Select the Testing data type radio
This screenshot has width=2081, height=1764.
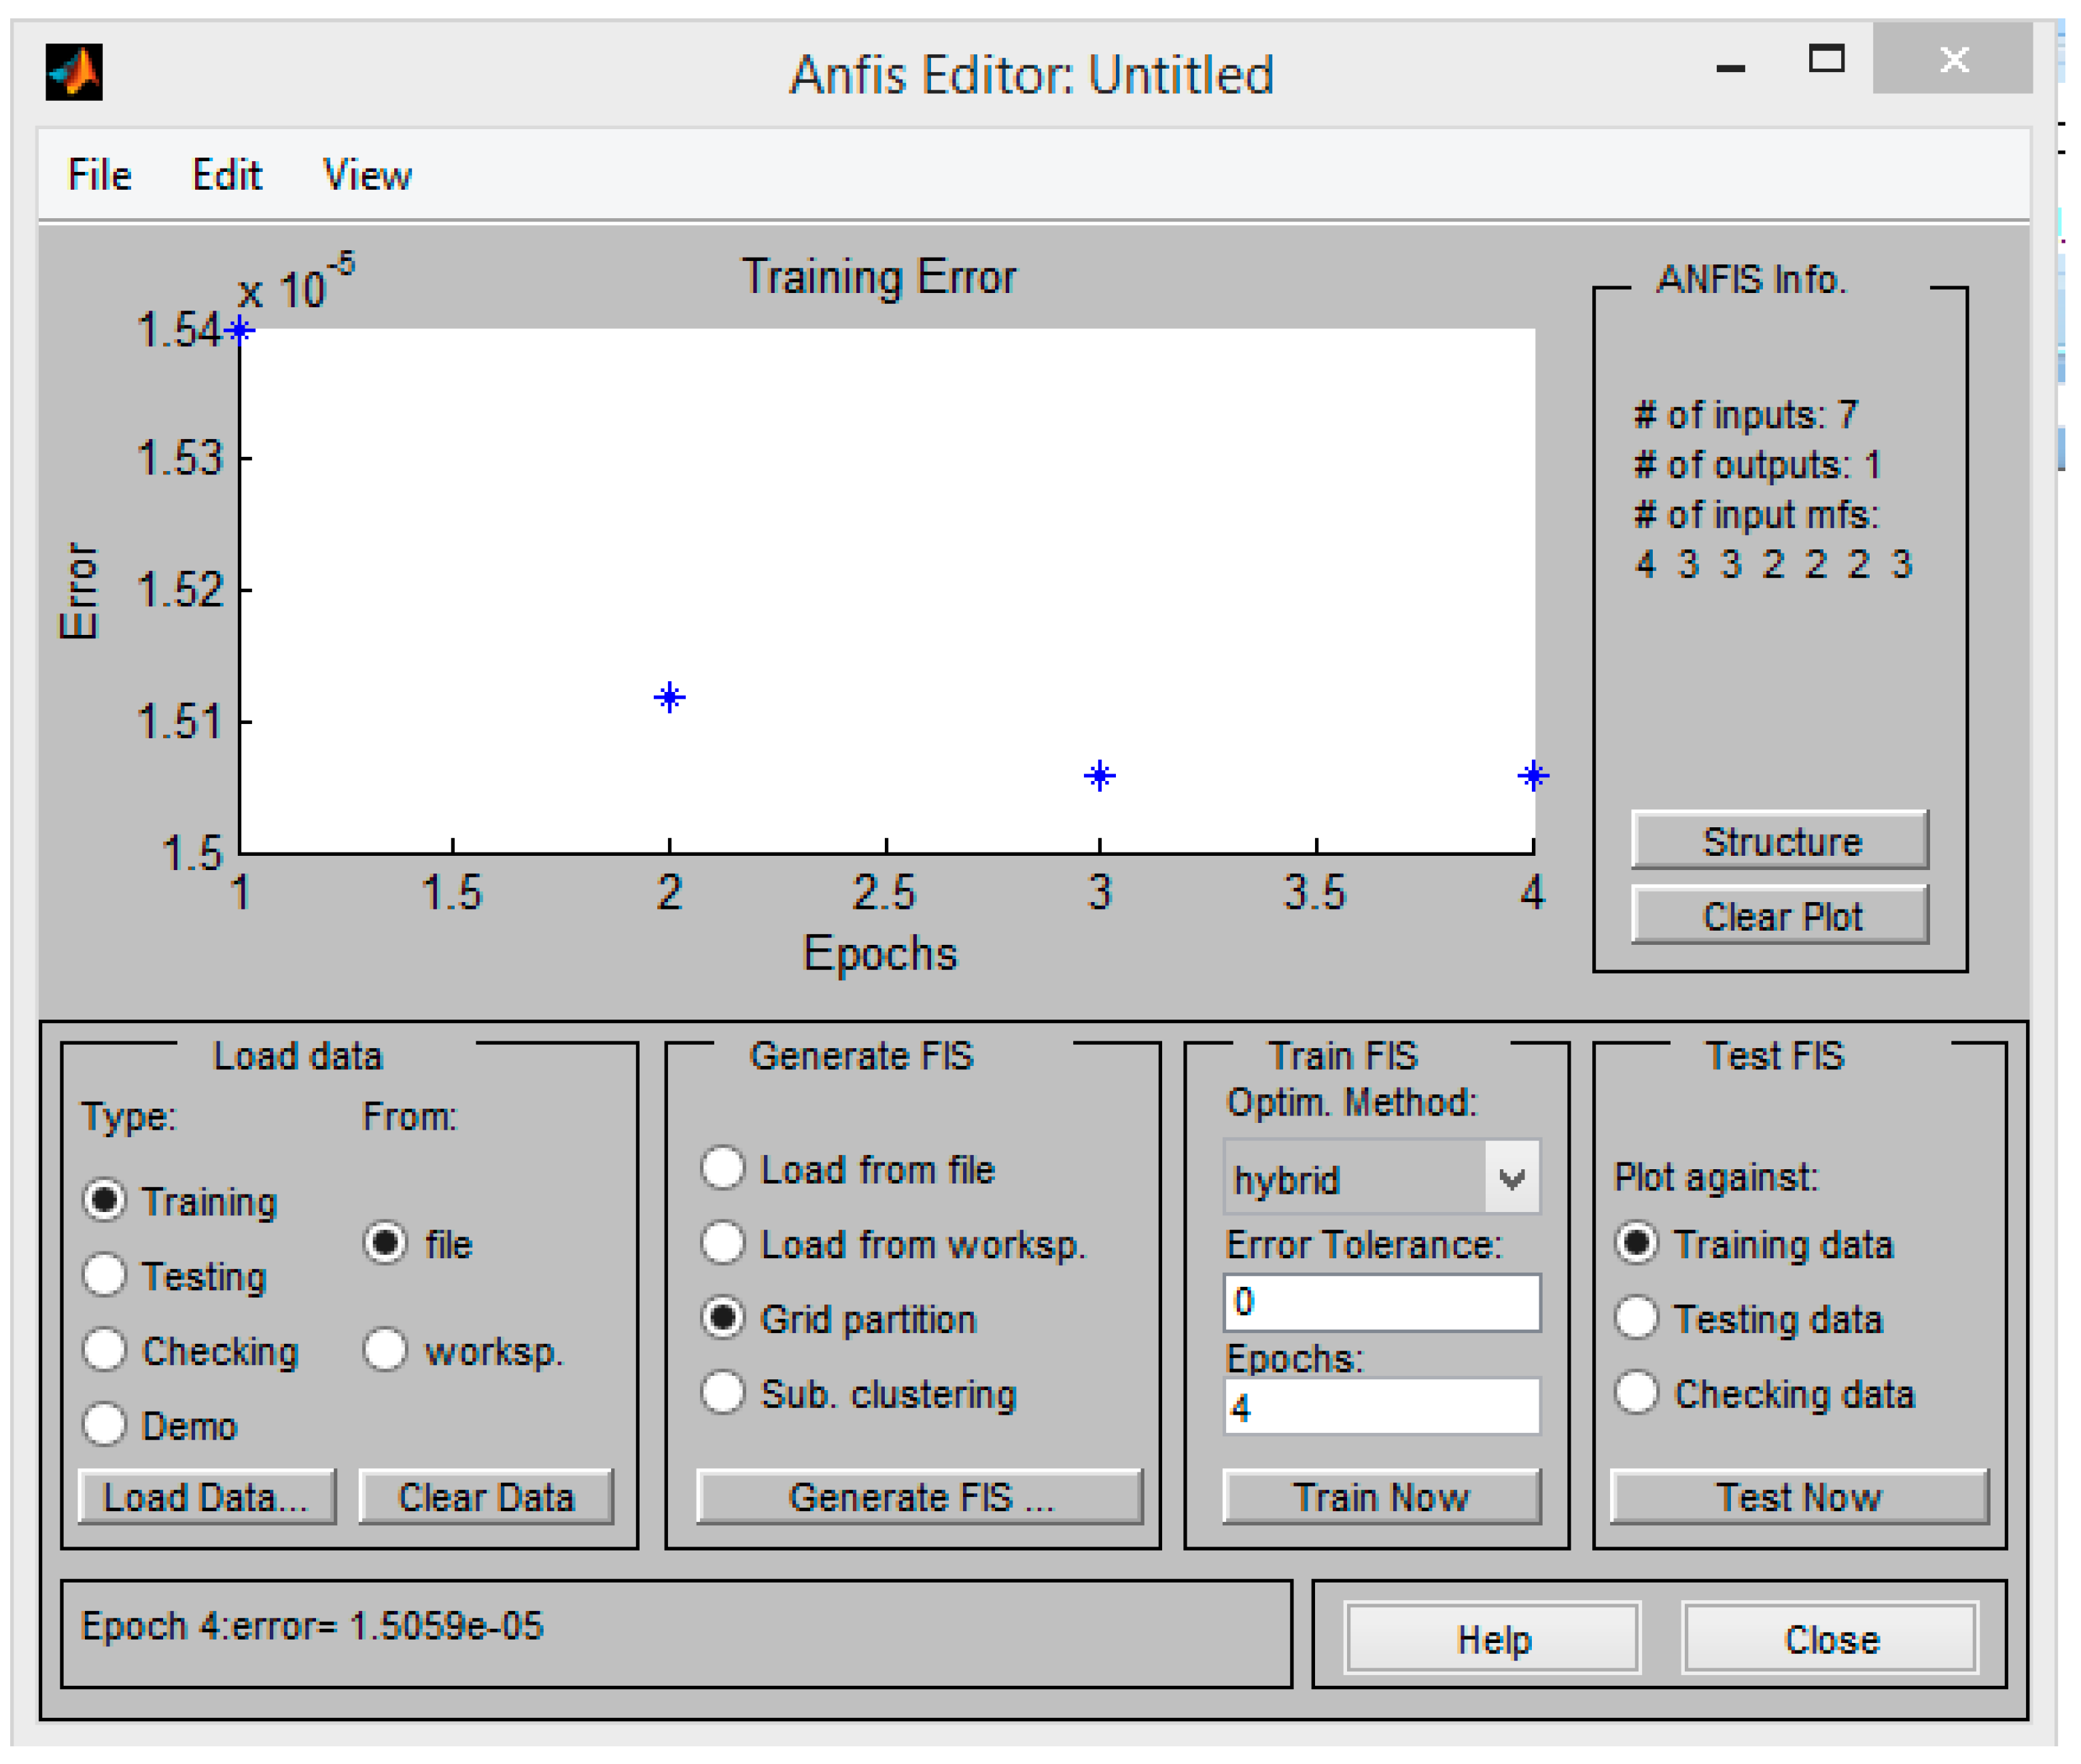(x=105, y=1275)
